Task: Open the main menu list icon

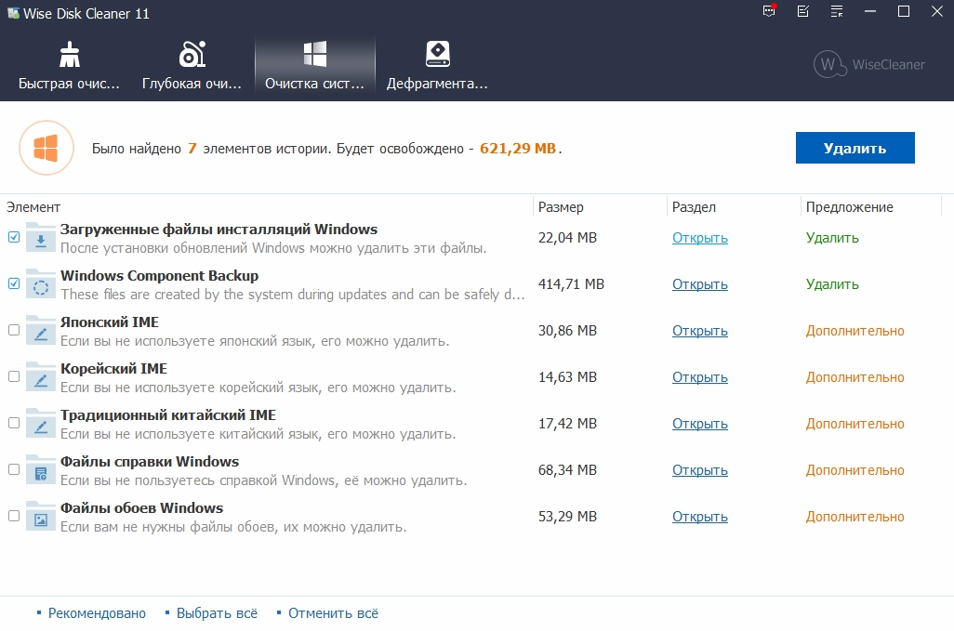Action: point(837,12)
